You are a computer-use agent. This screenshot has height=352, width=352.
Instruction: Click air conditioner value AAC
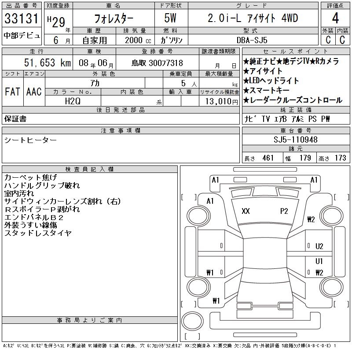click(34, 92)
